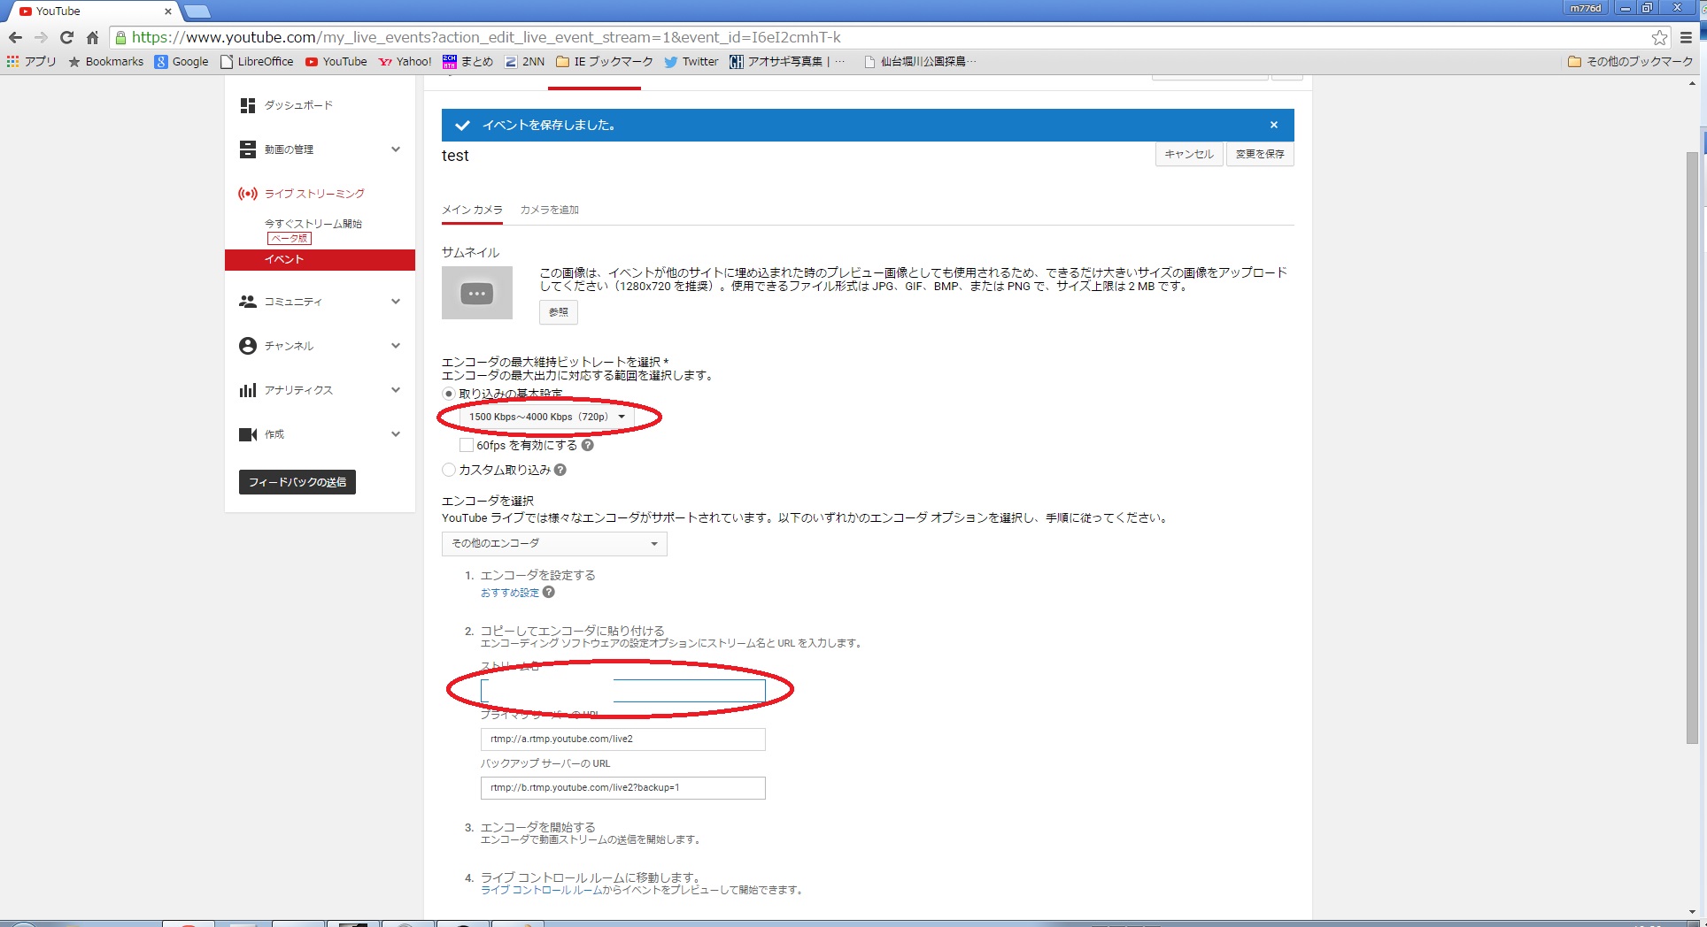
Task: Enable the 60fps を有効にする checkbox
Action: [x=467, y=445]
